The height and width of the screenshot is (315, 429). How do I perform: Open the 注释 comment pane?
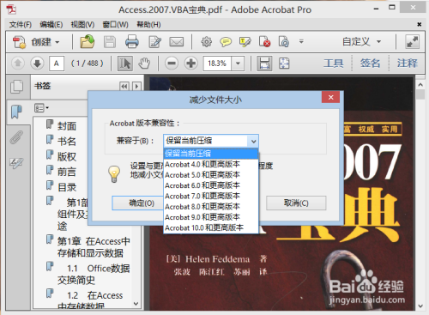pos(408,63)
